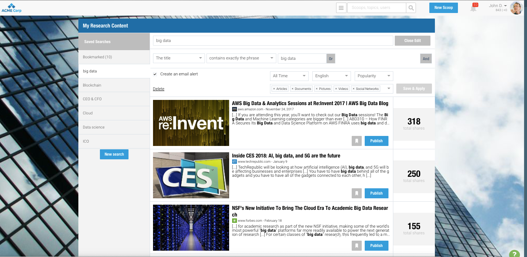The width and height of the screenshot is (527, 257).
Task: Open the data center servers thumbnail
Action: coord(191,228)
